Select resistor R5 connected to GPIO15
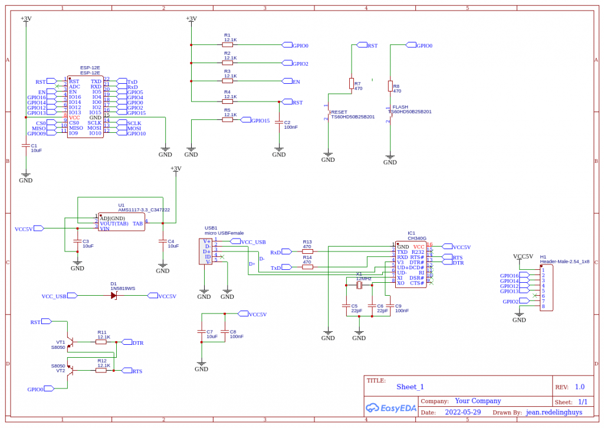 coord(228,120)
